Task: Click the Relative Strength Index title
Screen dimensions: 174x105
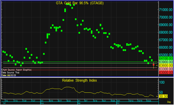Action: click(x=79, y=80)
